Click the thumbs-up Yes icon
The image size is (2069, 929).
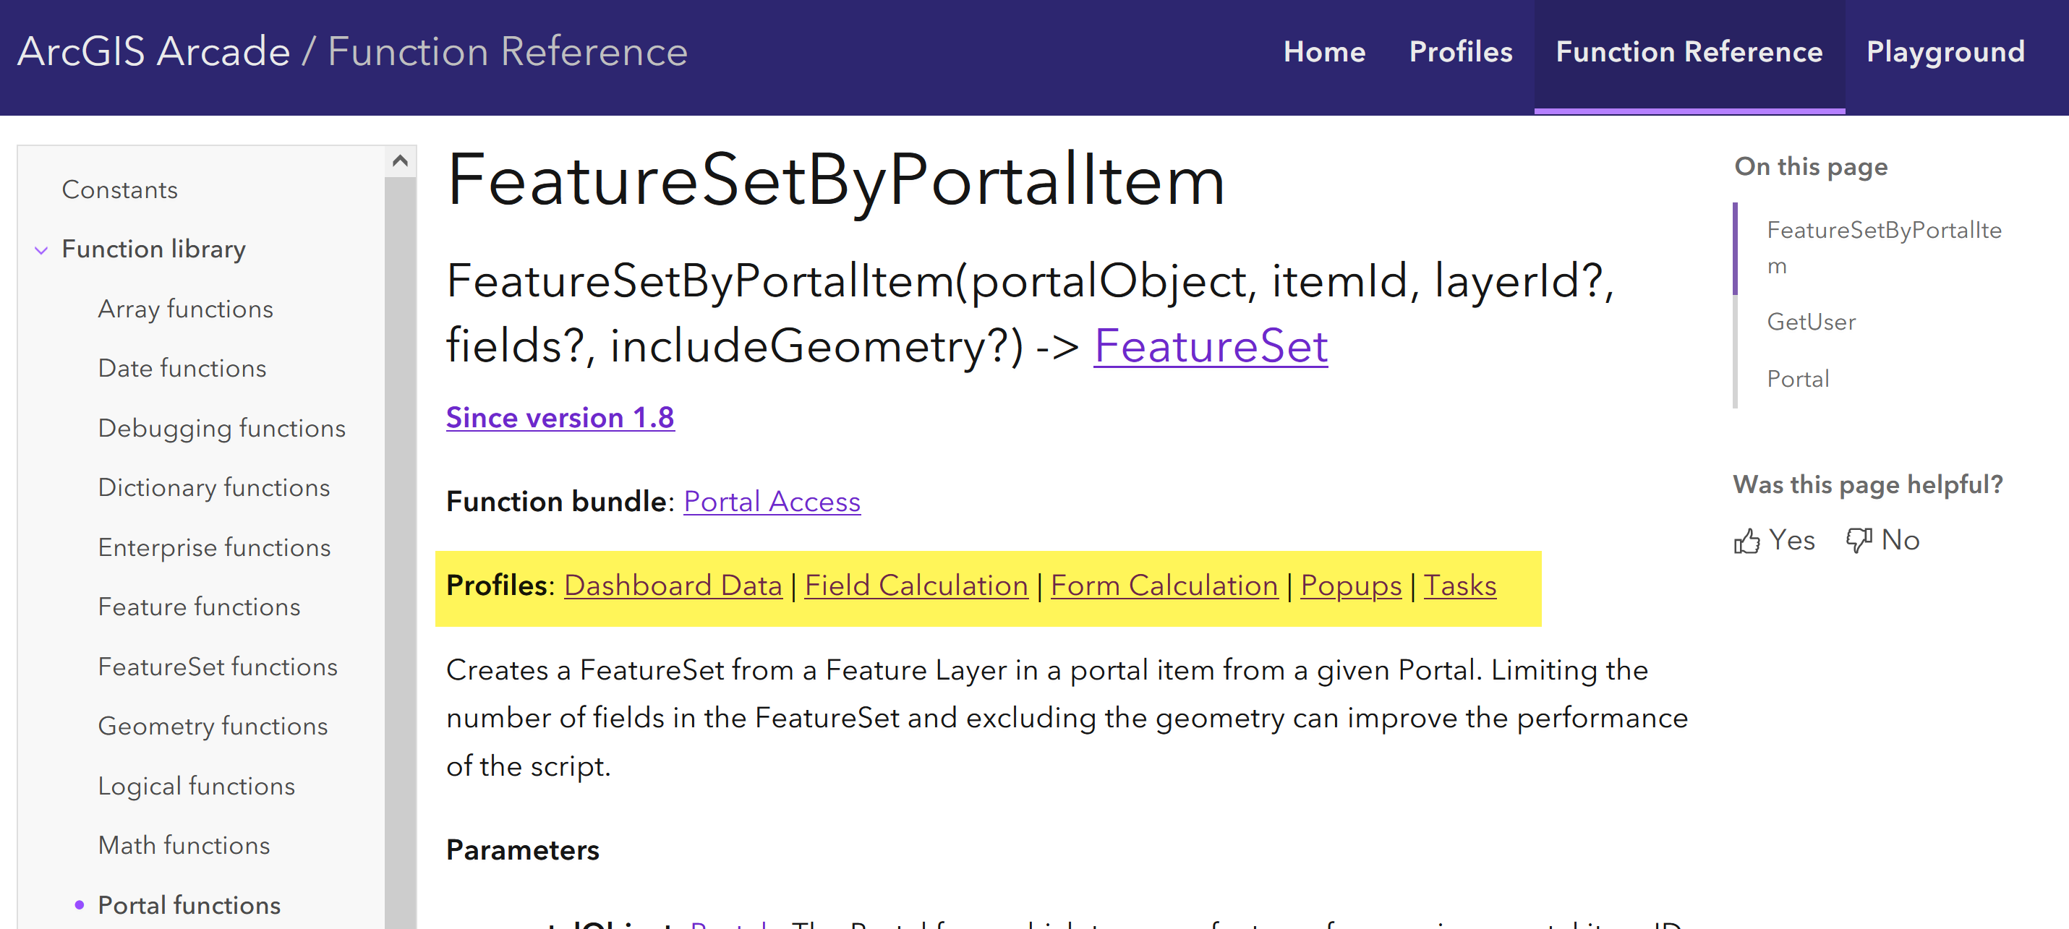pyautogui.click(x=1747, y=540)
